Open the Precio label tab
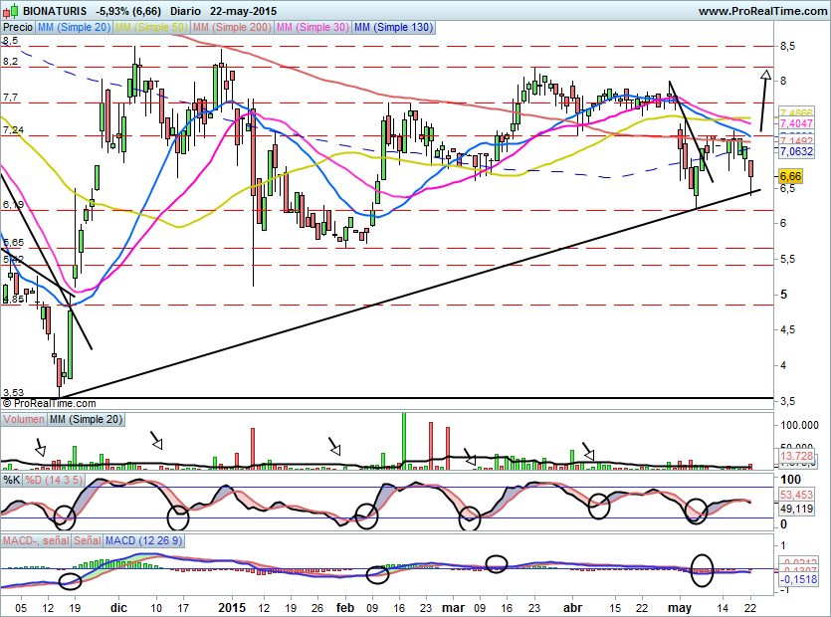This screenshot has height=617, width=831. [x=17, y=28]
